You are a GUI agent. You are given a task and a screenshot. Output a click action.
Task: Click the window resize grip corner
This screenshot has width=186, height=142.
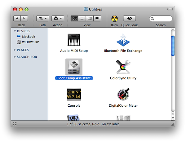(173, 124)
